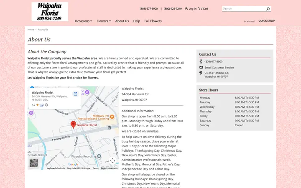The width and height of the screenshot is (301, 188).
Task: Click in the Search input field
Action: [x=244, y=9]
